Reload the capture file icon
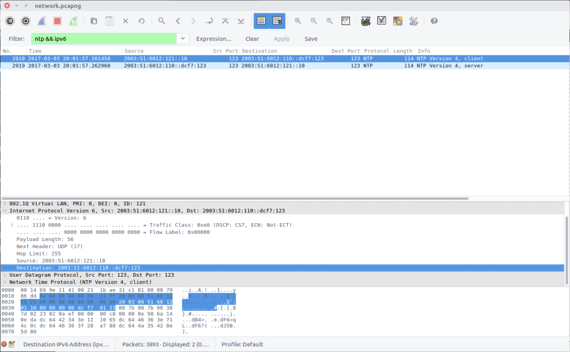This screenshot has height=352, width=570. 142,21
